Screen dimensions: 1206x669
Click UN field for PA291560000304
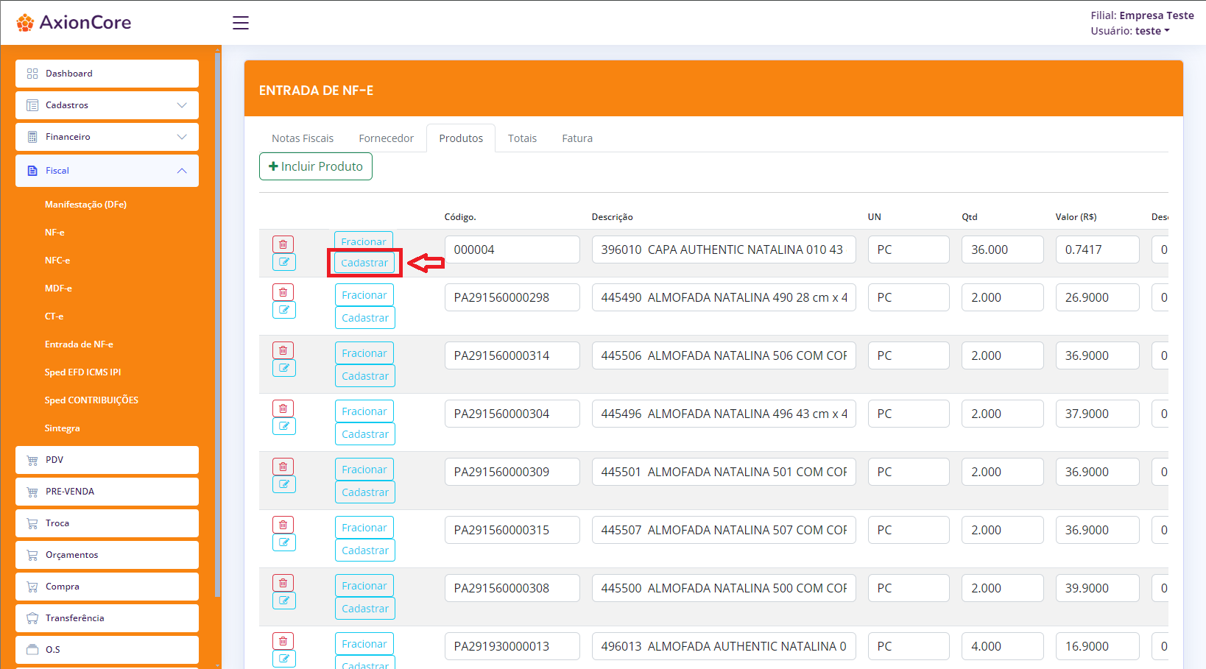click(x=909, y=414)
